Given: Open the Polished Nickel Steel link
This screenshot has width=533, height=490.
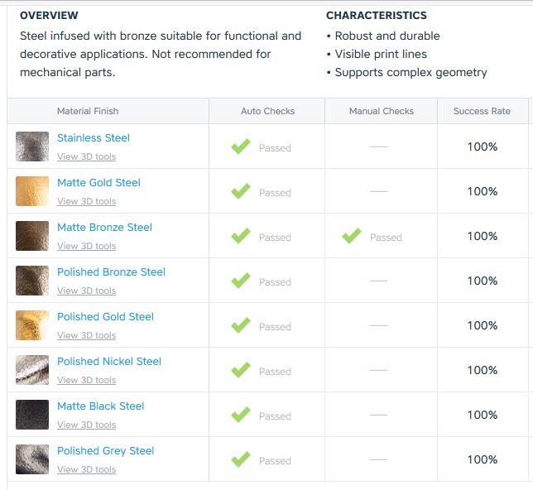Looking at the screenshot, I should (109, 361).
